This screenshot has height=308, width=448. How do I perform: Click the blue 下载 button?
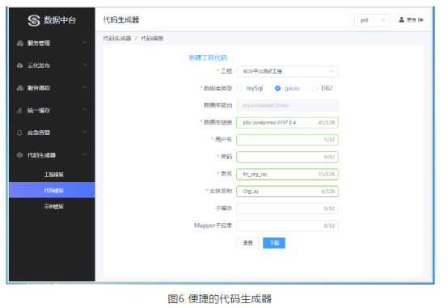click(274, 243)
